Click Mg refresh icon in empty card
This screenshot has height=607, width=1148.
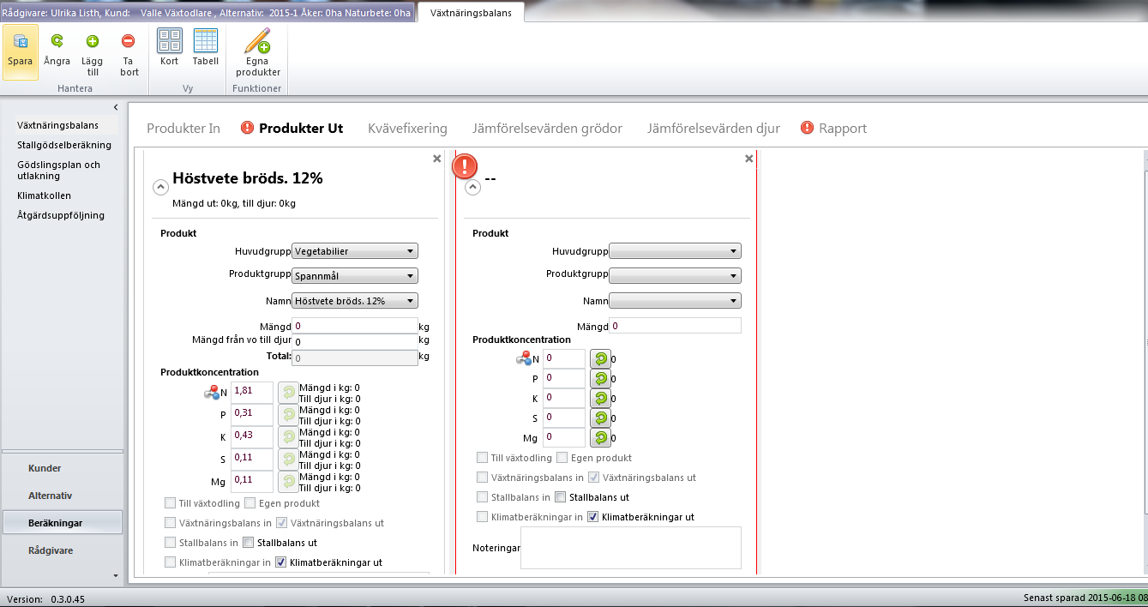[600, 438]
